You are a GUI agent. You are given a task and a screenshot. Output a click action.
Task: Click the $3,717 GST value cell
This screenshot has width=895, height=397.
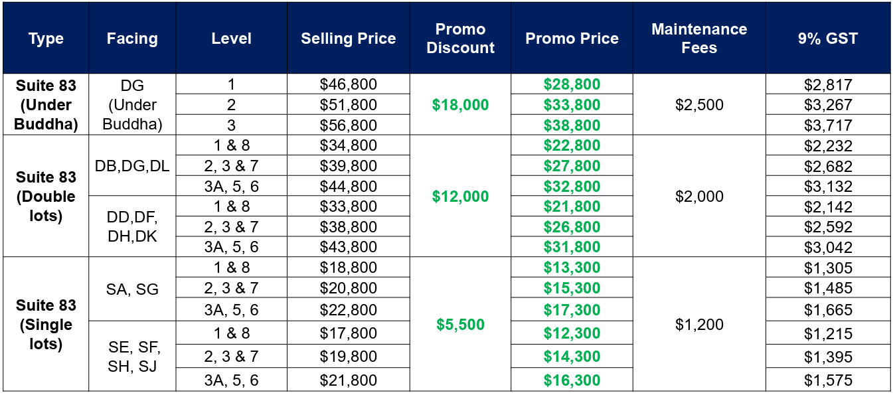click(x=828, y=125)
